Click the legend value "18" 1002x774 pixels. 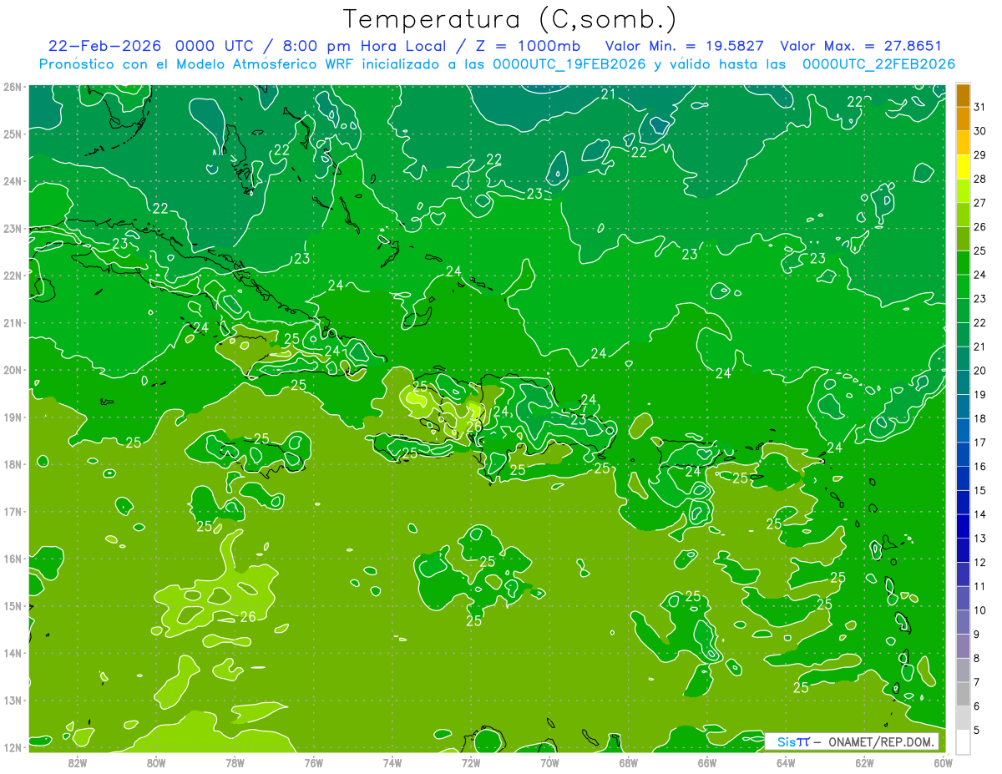coord(979,418)
